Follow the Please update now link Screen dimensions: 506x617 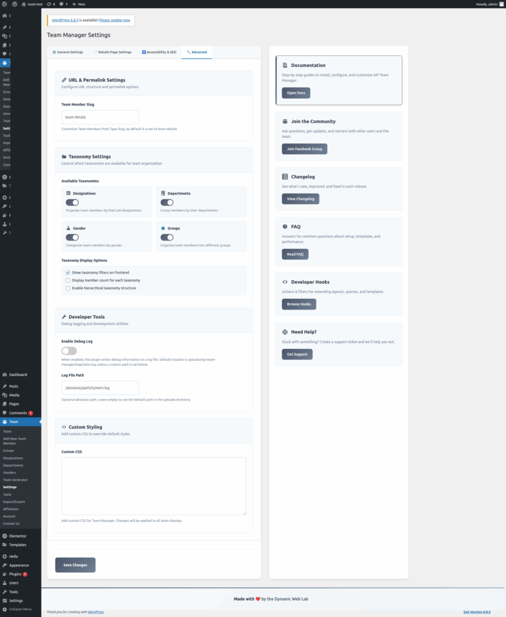click(x=114, y=20)
